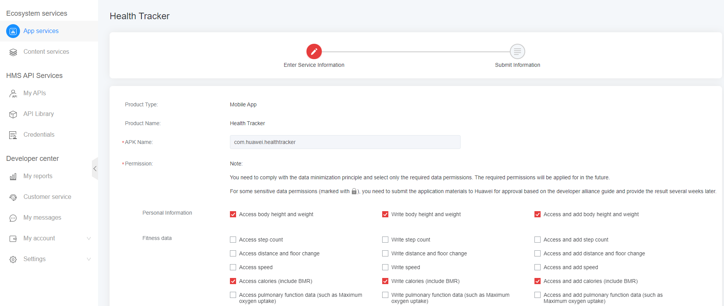This screenshot has height=306, width=724.
Task: Uncheck Write calories (include BMR)
Action: pos(385,281)
